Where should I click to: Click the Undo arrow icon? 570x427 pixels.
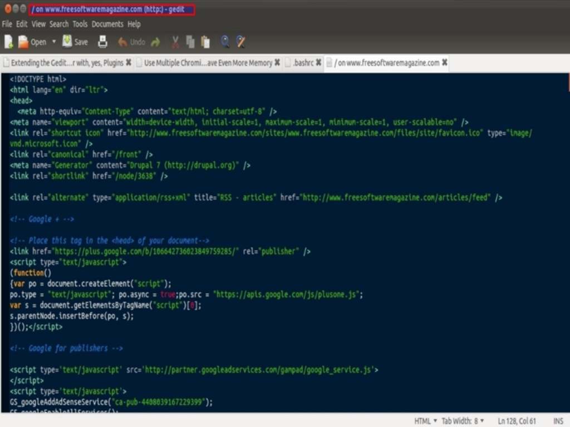pos(122,42)
